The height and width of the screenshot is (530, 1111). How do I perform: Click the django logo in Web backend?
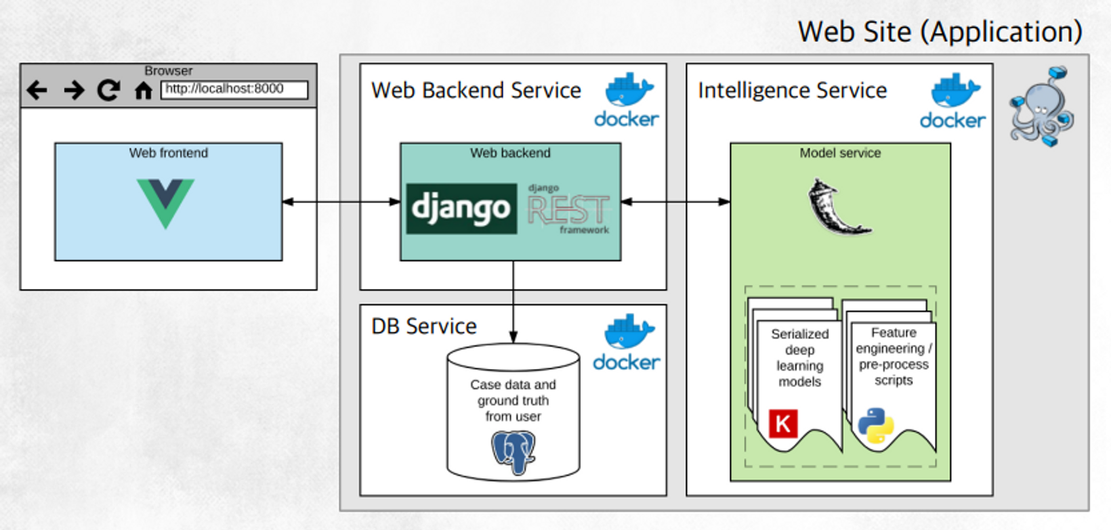pyautogui.click(x=461, y=208)
